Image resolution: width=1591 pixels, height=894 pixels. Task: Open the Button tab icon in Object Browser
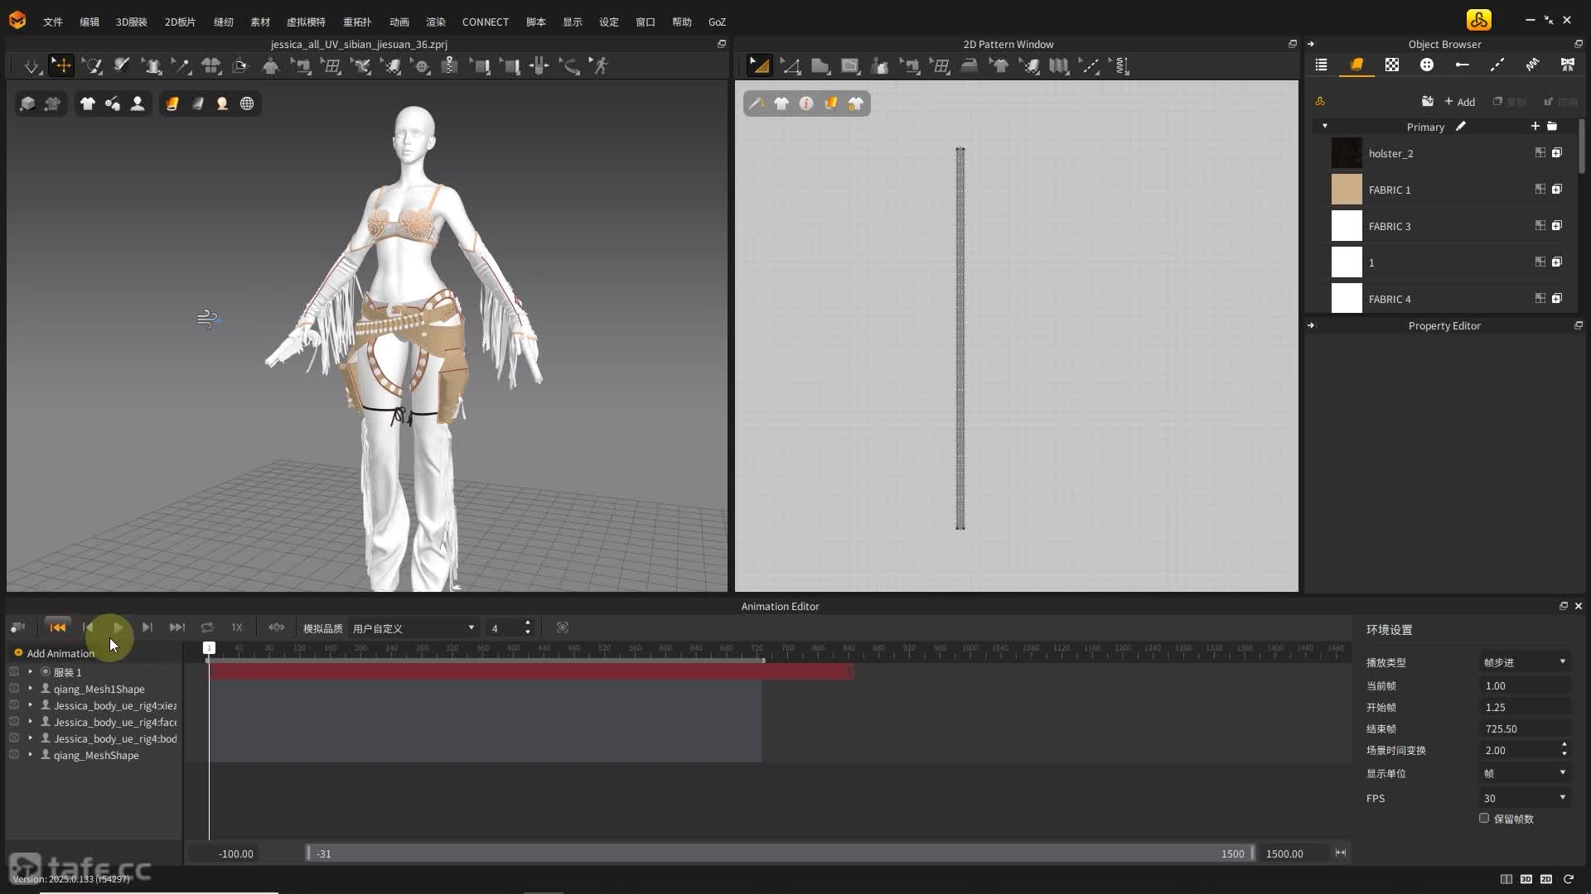pos(1427,65)
